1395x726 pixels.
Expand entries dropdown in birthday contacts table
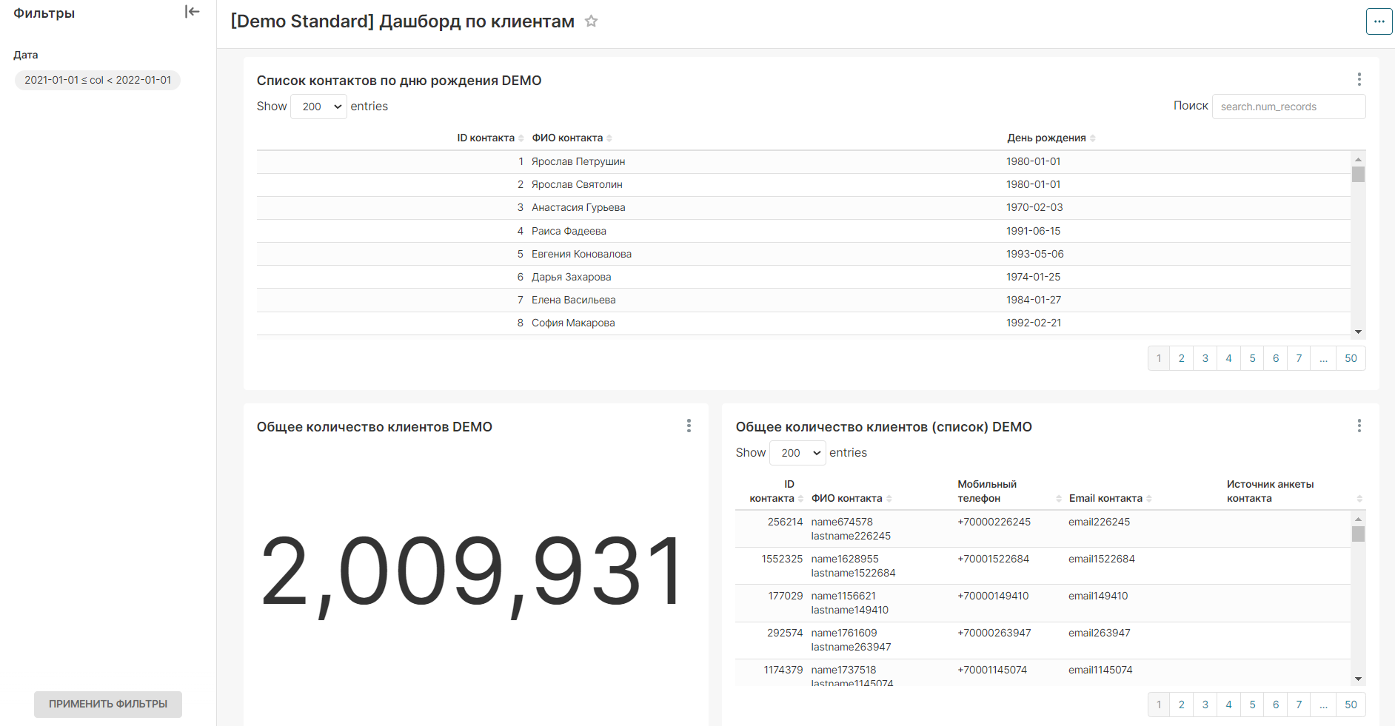pos(319,107)
